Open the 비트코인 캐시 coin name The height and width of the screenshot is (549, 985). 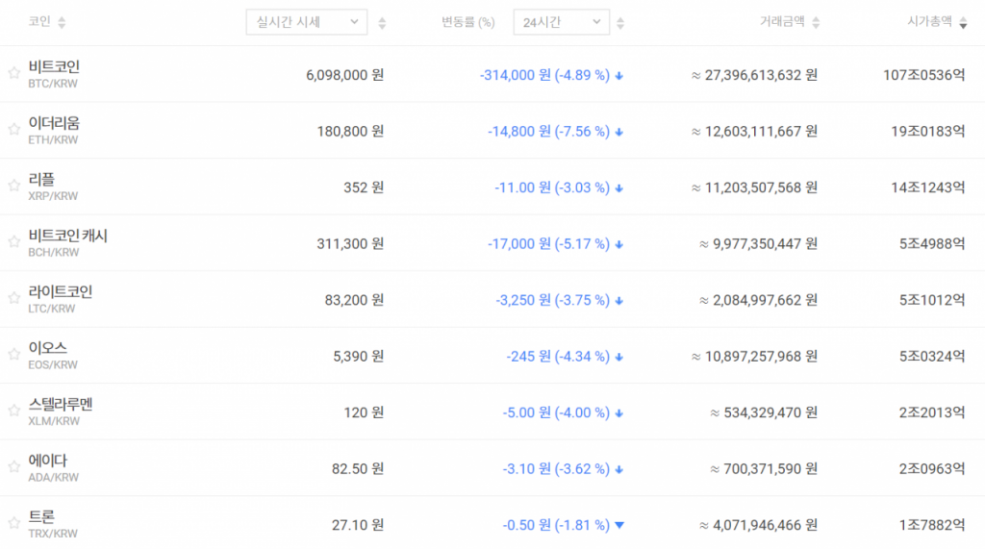click(x=68, y=236)
